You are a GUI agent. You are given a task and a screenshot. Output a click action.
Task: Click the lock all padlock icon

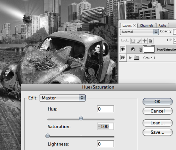[150, 41]
